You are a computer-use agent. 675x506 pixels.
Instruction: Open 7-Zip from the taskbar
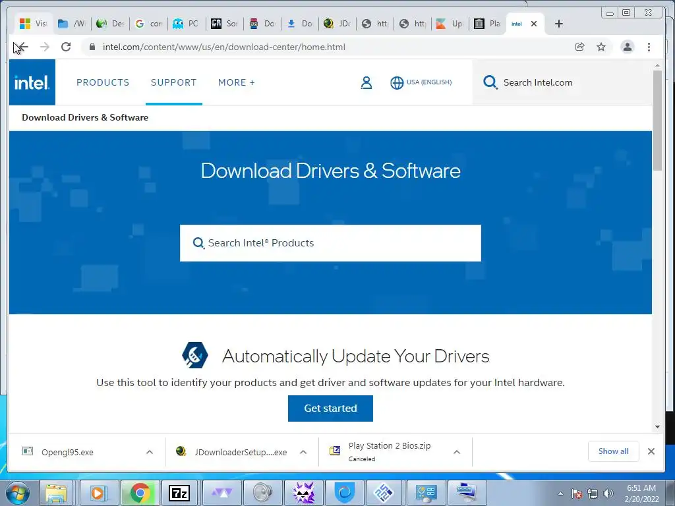[x=179, y=493]
